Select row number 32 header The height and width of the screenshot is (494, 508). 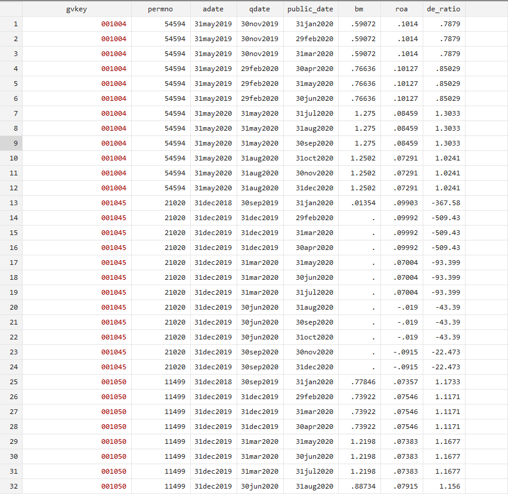[11, 486]
